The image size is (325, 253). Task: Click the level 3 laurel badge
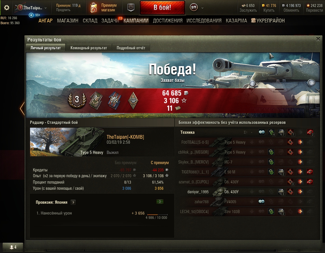[77, 100]
